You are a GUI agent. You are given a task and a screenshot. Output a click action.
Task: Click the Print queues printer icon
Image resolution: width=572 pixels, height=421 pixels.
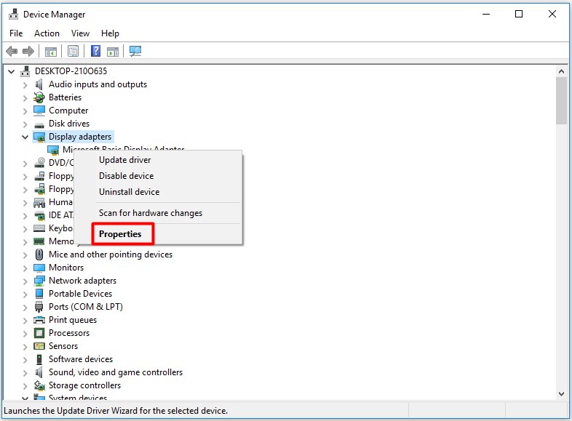[39, 320]
